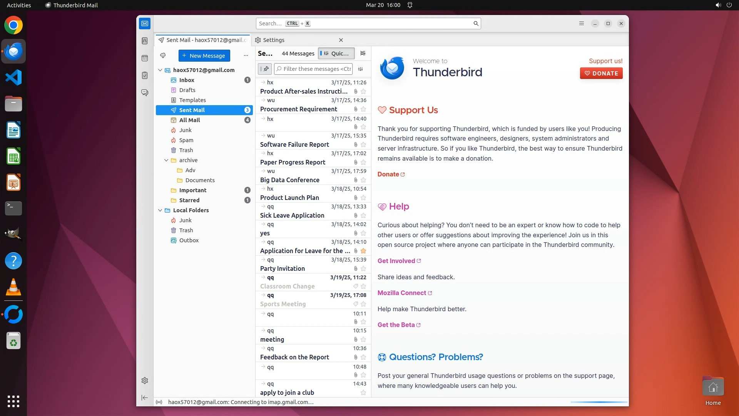The height and width of the screenshot is (416, 739).
Task: Collapse Local Folders tree
Action: [x=160, y=210]
